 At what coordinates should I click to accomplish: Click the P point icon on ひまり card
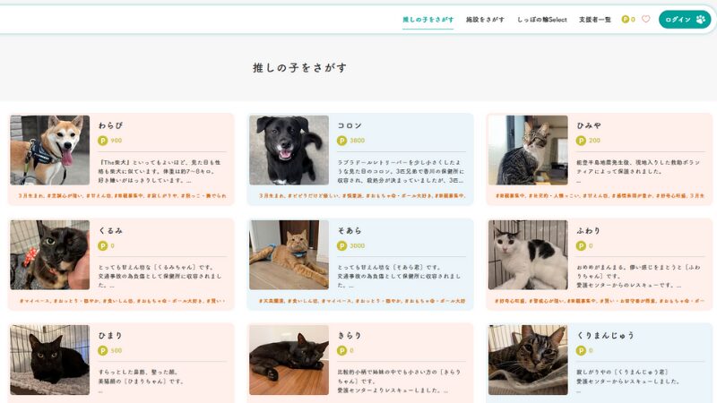click(x=103, y=350)
